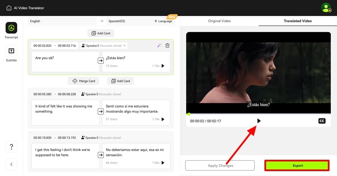Open Speaker2 acoustic clone dropdown
The width and height of the screenshot is (337, 176).
coord(104,46)
